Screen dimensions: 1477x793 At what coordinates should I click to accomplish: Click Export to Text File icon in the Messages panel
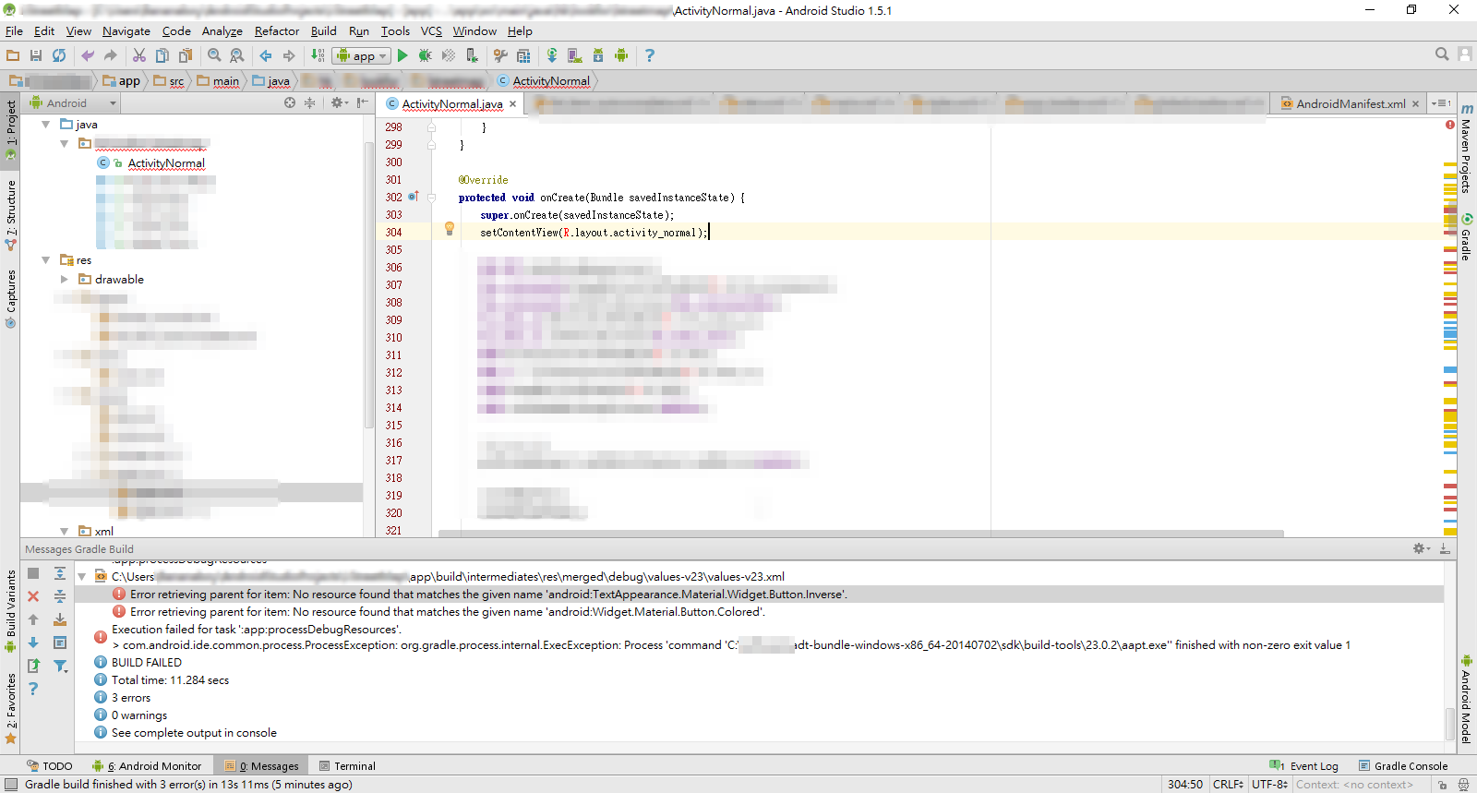click(33, 666)
